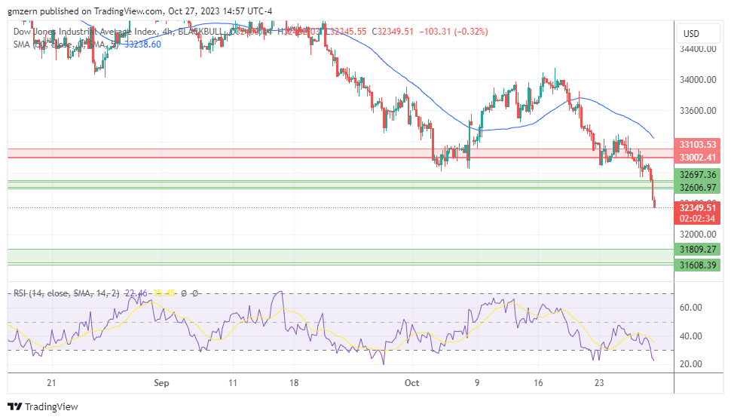This screenshot has width=731, height=420.
Task: Click the RSI axis value 40.00
Action: click(691, 336)
